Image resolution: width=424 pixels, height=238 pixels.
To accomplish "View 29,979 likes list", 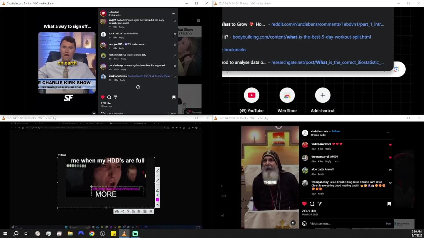I will pyautogui.click(x=309, y=211).
